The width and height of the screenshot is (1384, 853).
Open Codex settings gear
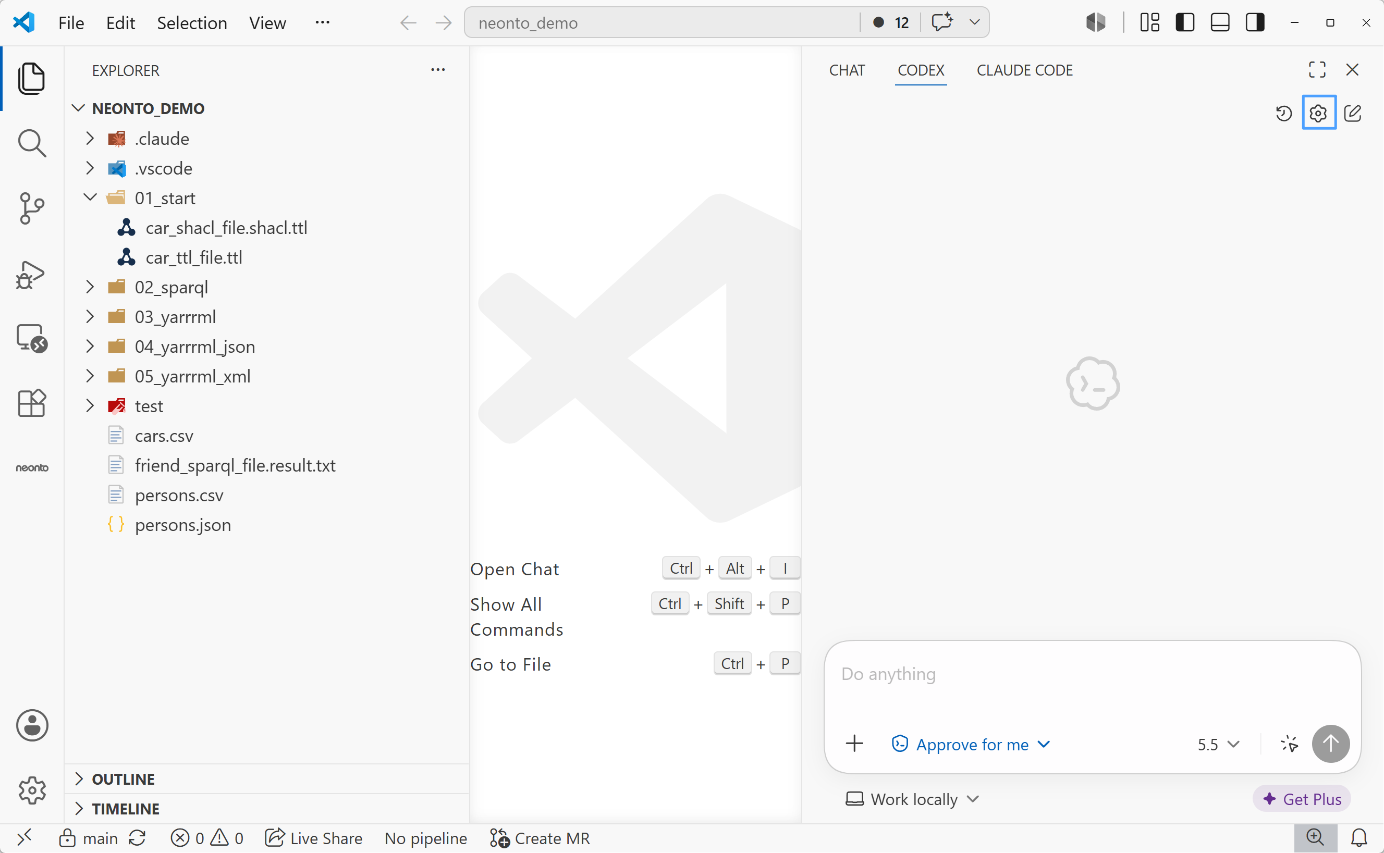tap(1318, 113)
